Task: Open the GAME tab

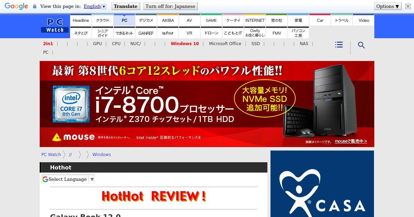Action: click(x=211, y=20)
